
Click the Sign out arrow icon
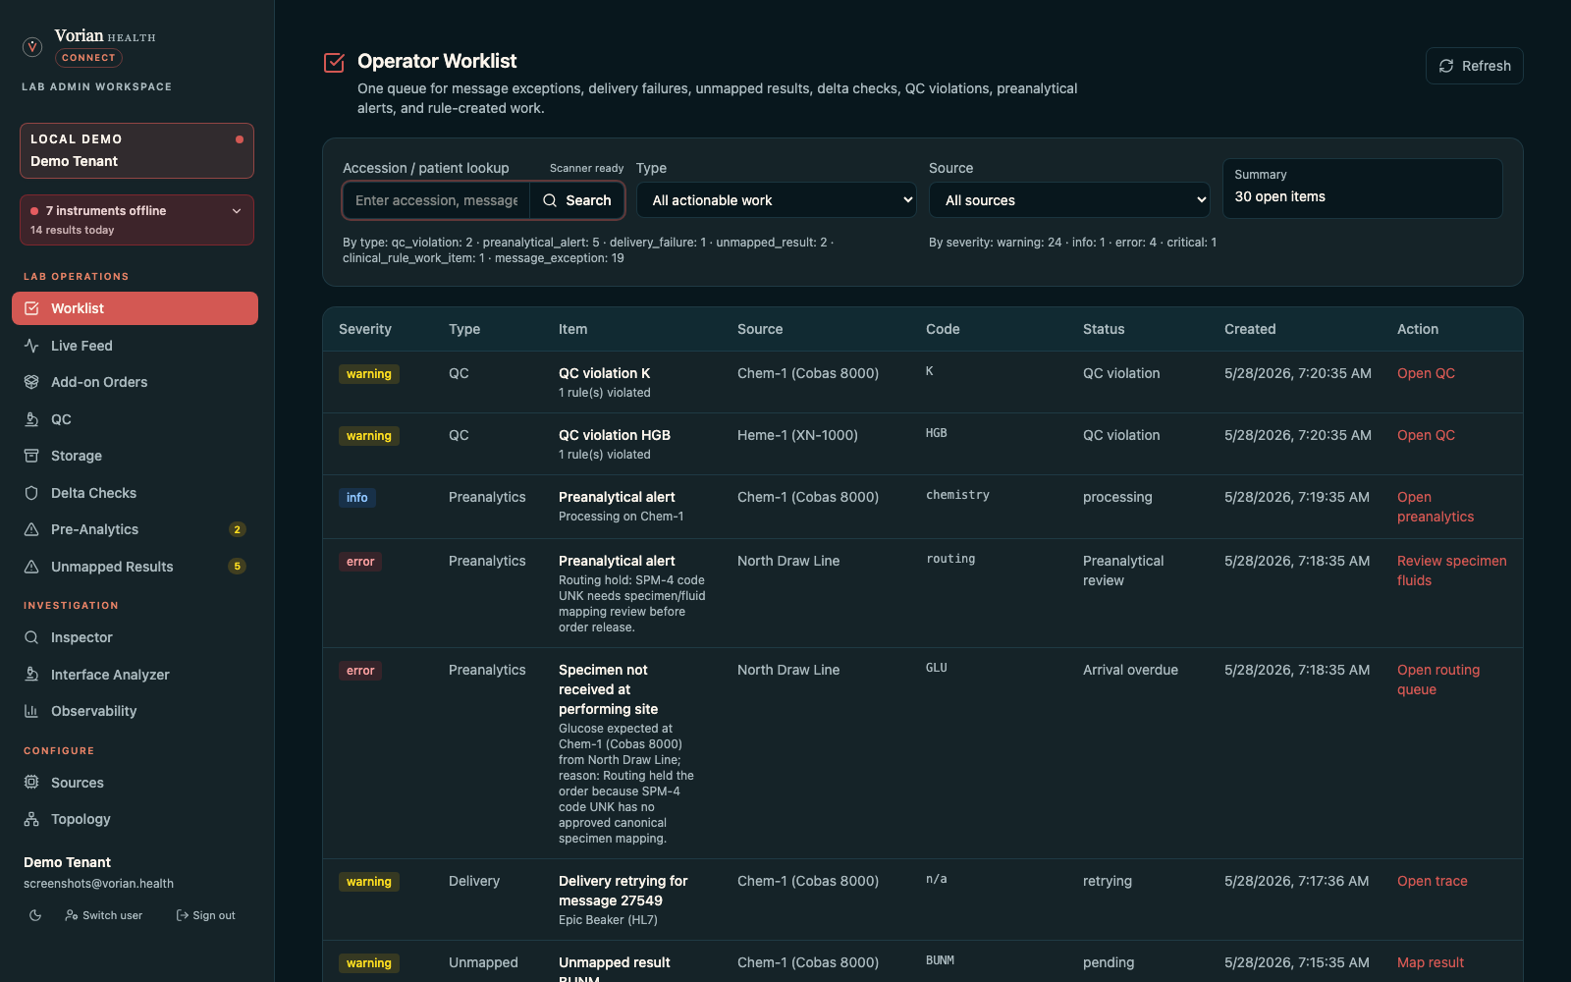[182, 915]
